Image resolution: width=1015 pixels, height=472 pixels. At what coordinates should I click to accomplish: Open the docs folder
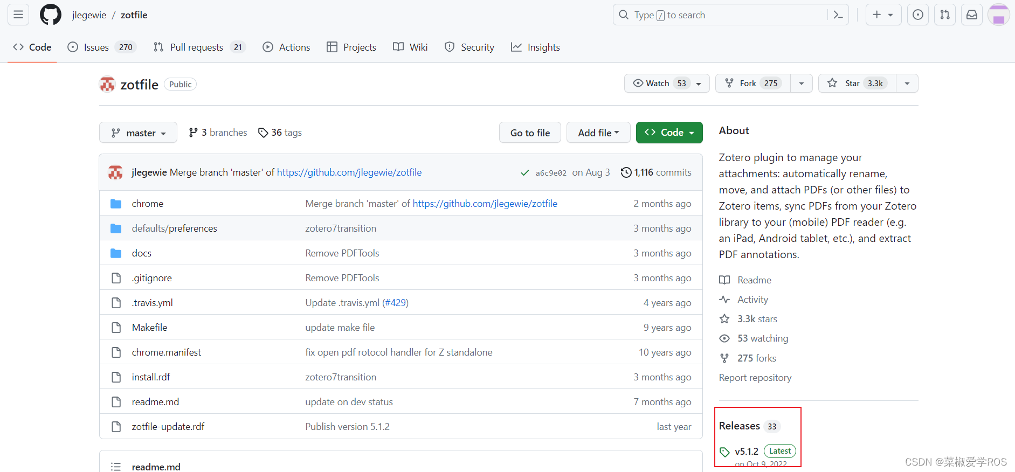point(142,253)
